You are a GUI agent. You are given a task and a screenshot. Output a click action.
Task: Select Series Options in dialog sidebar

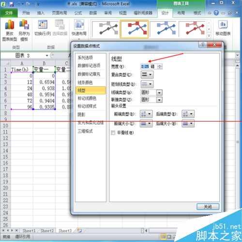point(91,58)
